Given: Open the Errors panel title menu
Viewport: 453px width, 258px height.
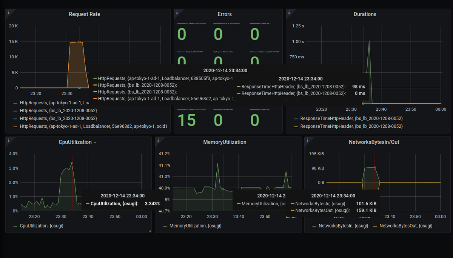Looking at the screenshot, I should (x=225, y=14).
